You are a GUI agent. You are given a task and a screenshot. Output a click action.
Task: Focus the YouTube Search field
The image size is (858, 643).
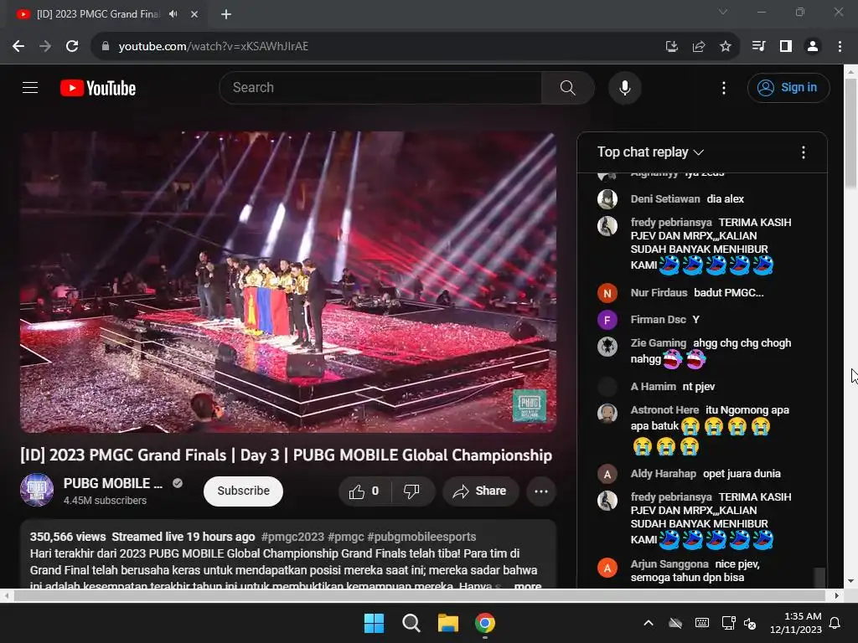point(381,87)
